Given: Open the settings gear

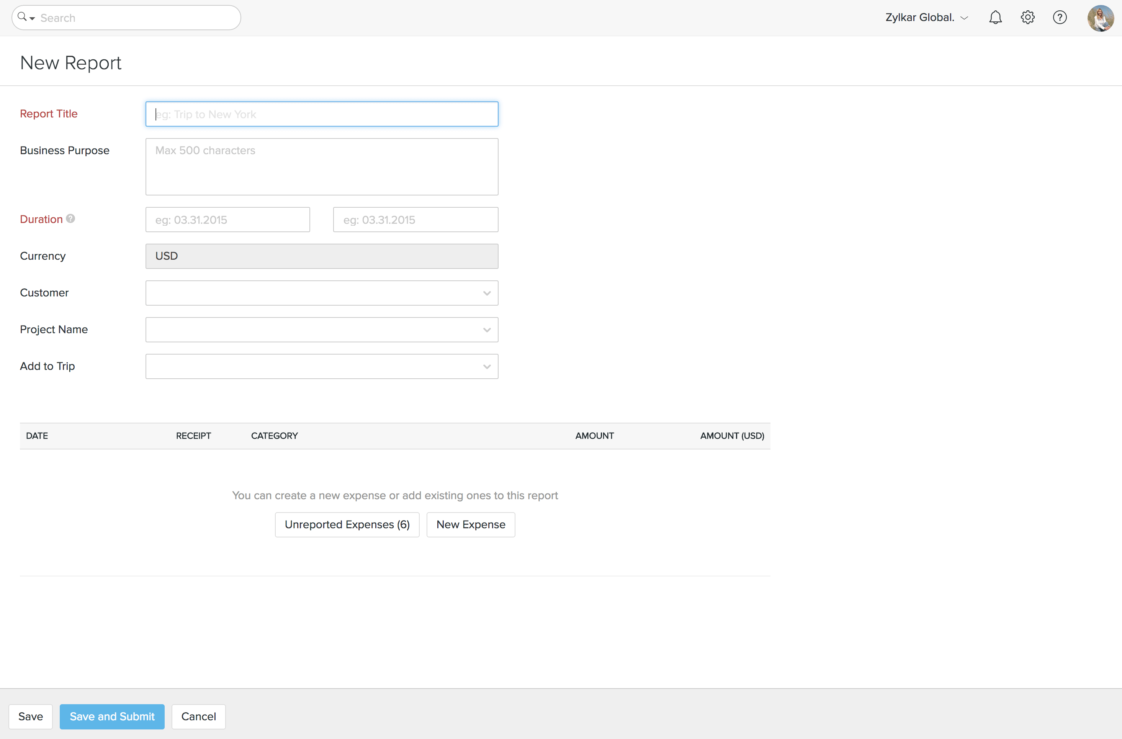Looking at the screenshot, I should pyautogui.click(x=1027, y=18).
